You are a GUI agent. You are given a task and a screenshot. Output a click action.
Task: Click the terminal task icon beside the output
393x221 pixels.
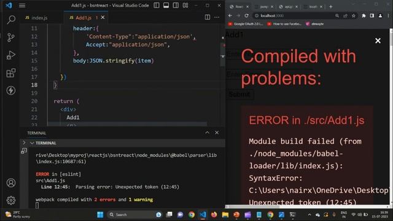[24, 150]
